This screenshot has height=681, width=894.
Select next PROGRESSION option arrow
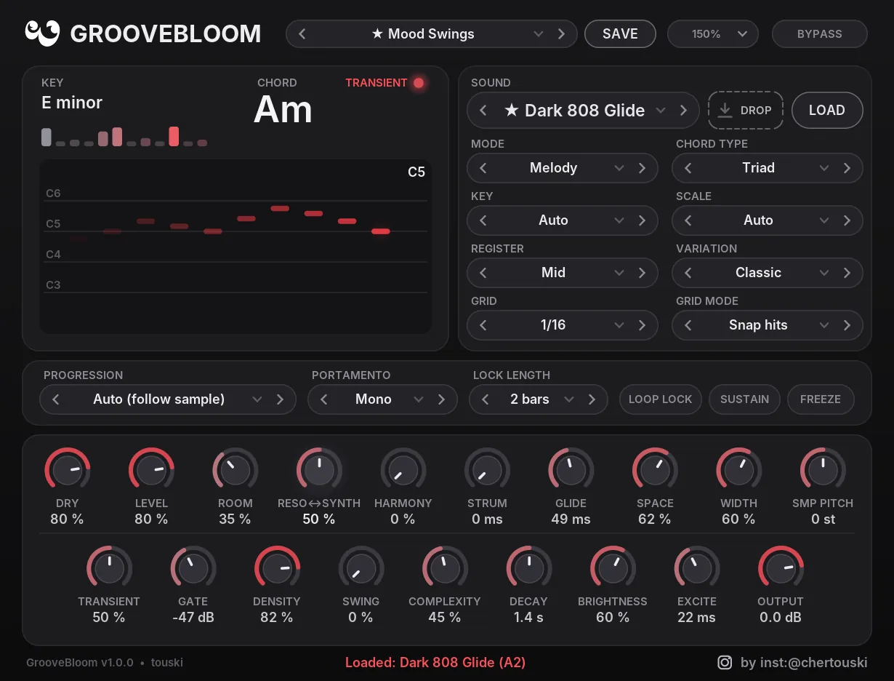point(280,399)
